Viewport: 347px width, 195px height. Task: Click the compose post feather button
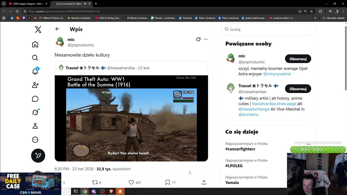point(38,155)
